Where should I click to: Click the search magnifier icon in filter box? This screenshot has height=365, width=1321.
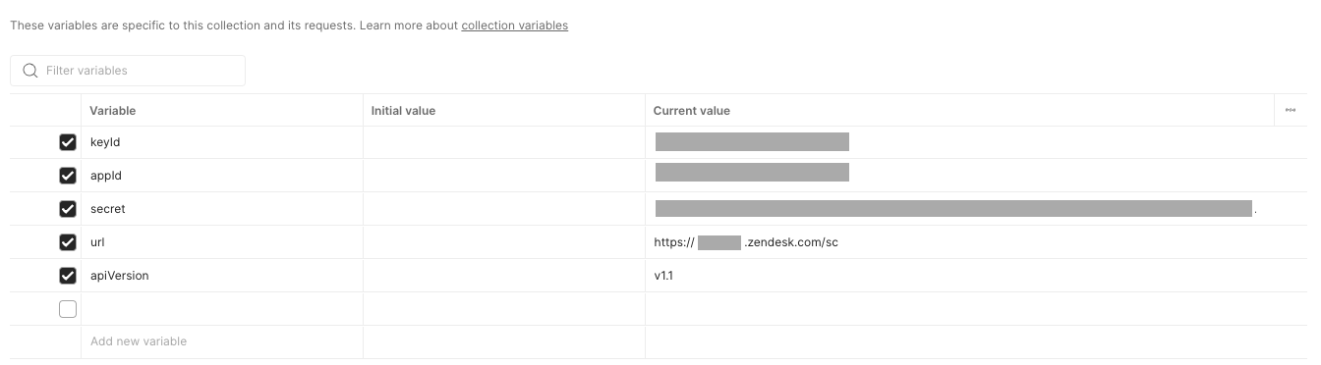point(29,71)
